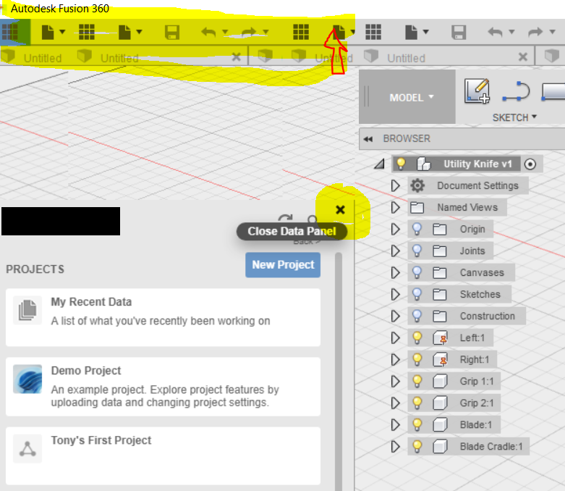The height and width of the screenshot is (491, 565).
Task: Click the Document Settings gear icon
Action: click(417, 186)
